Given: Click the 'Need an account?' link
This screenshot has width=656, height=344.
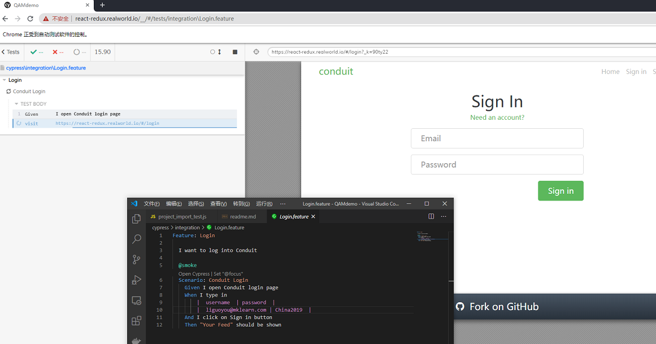Looking at the screenshot, I should coord(497,117).
